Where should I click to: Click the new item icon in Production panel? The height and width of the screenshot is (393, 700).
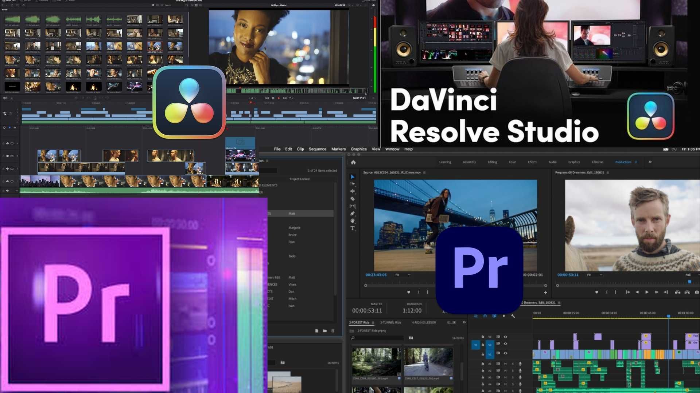click(316, 331)
